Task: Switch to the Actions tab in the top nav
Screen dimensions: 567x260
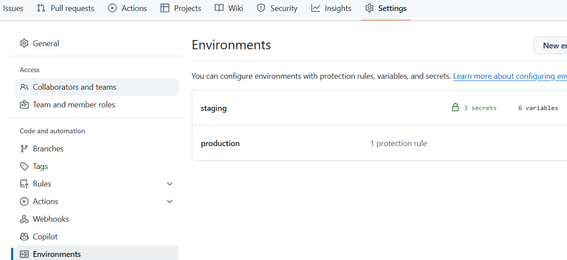Action: click(x=128, y=8)
